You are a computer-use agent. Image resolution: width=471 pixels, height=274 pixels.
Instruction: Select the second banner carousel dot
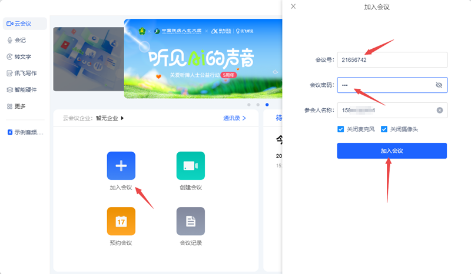pos(258,105)
